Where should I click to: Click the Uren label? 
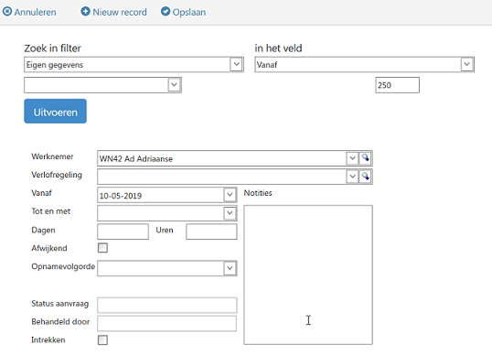tap(165, 230)
